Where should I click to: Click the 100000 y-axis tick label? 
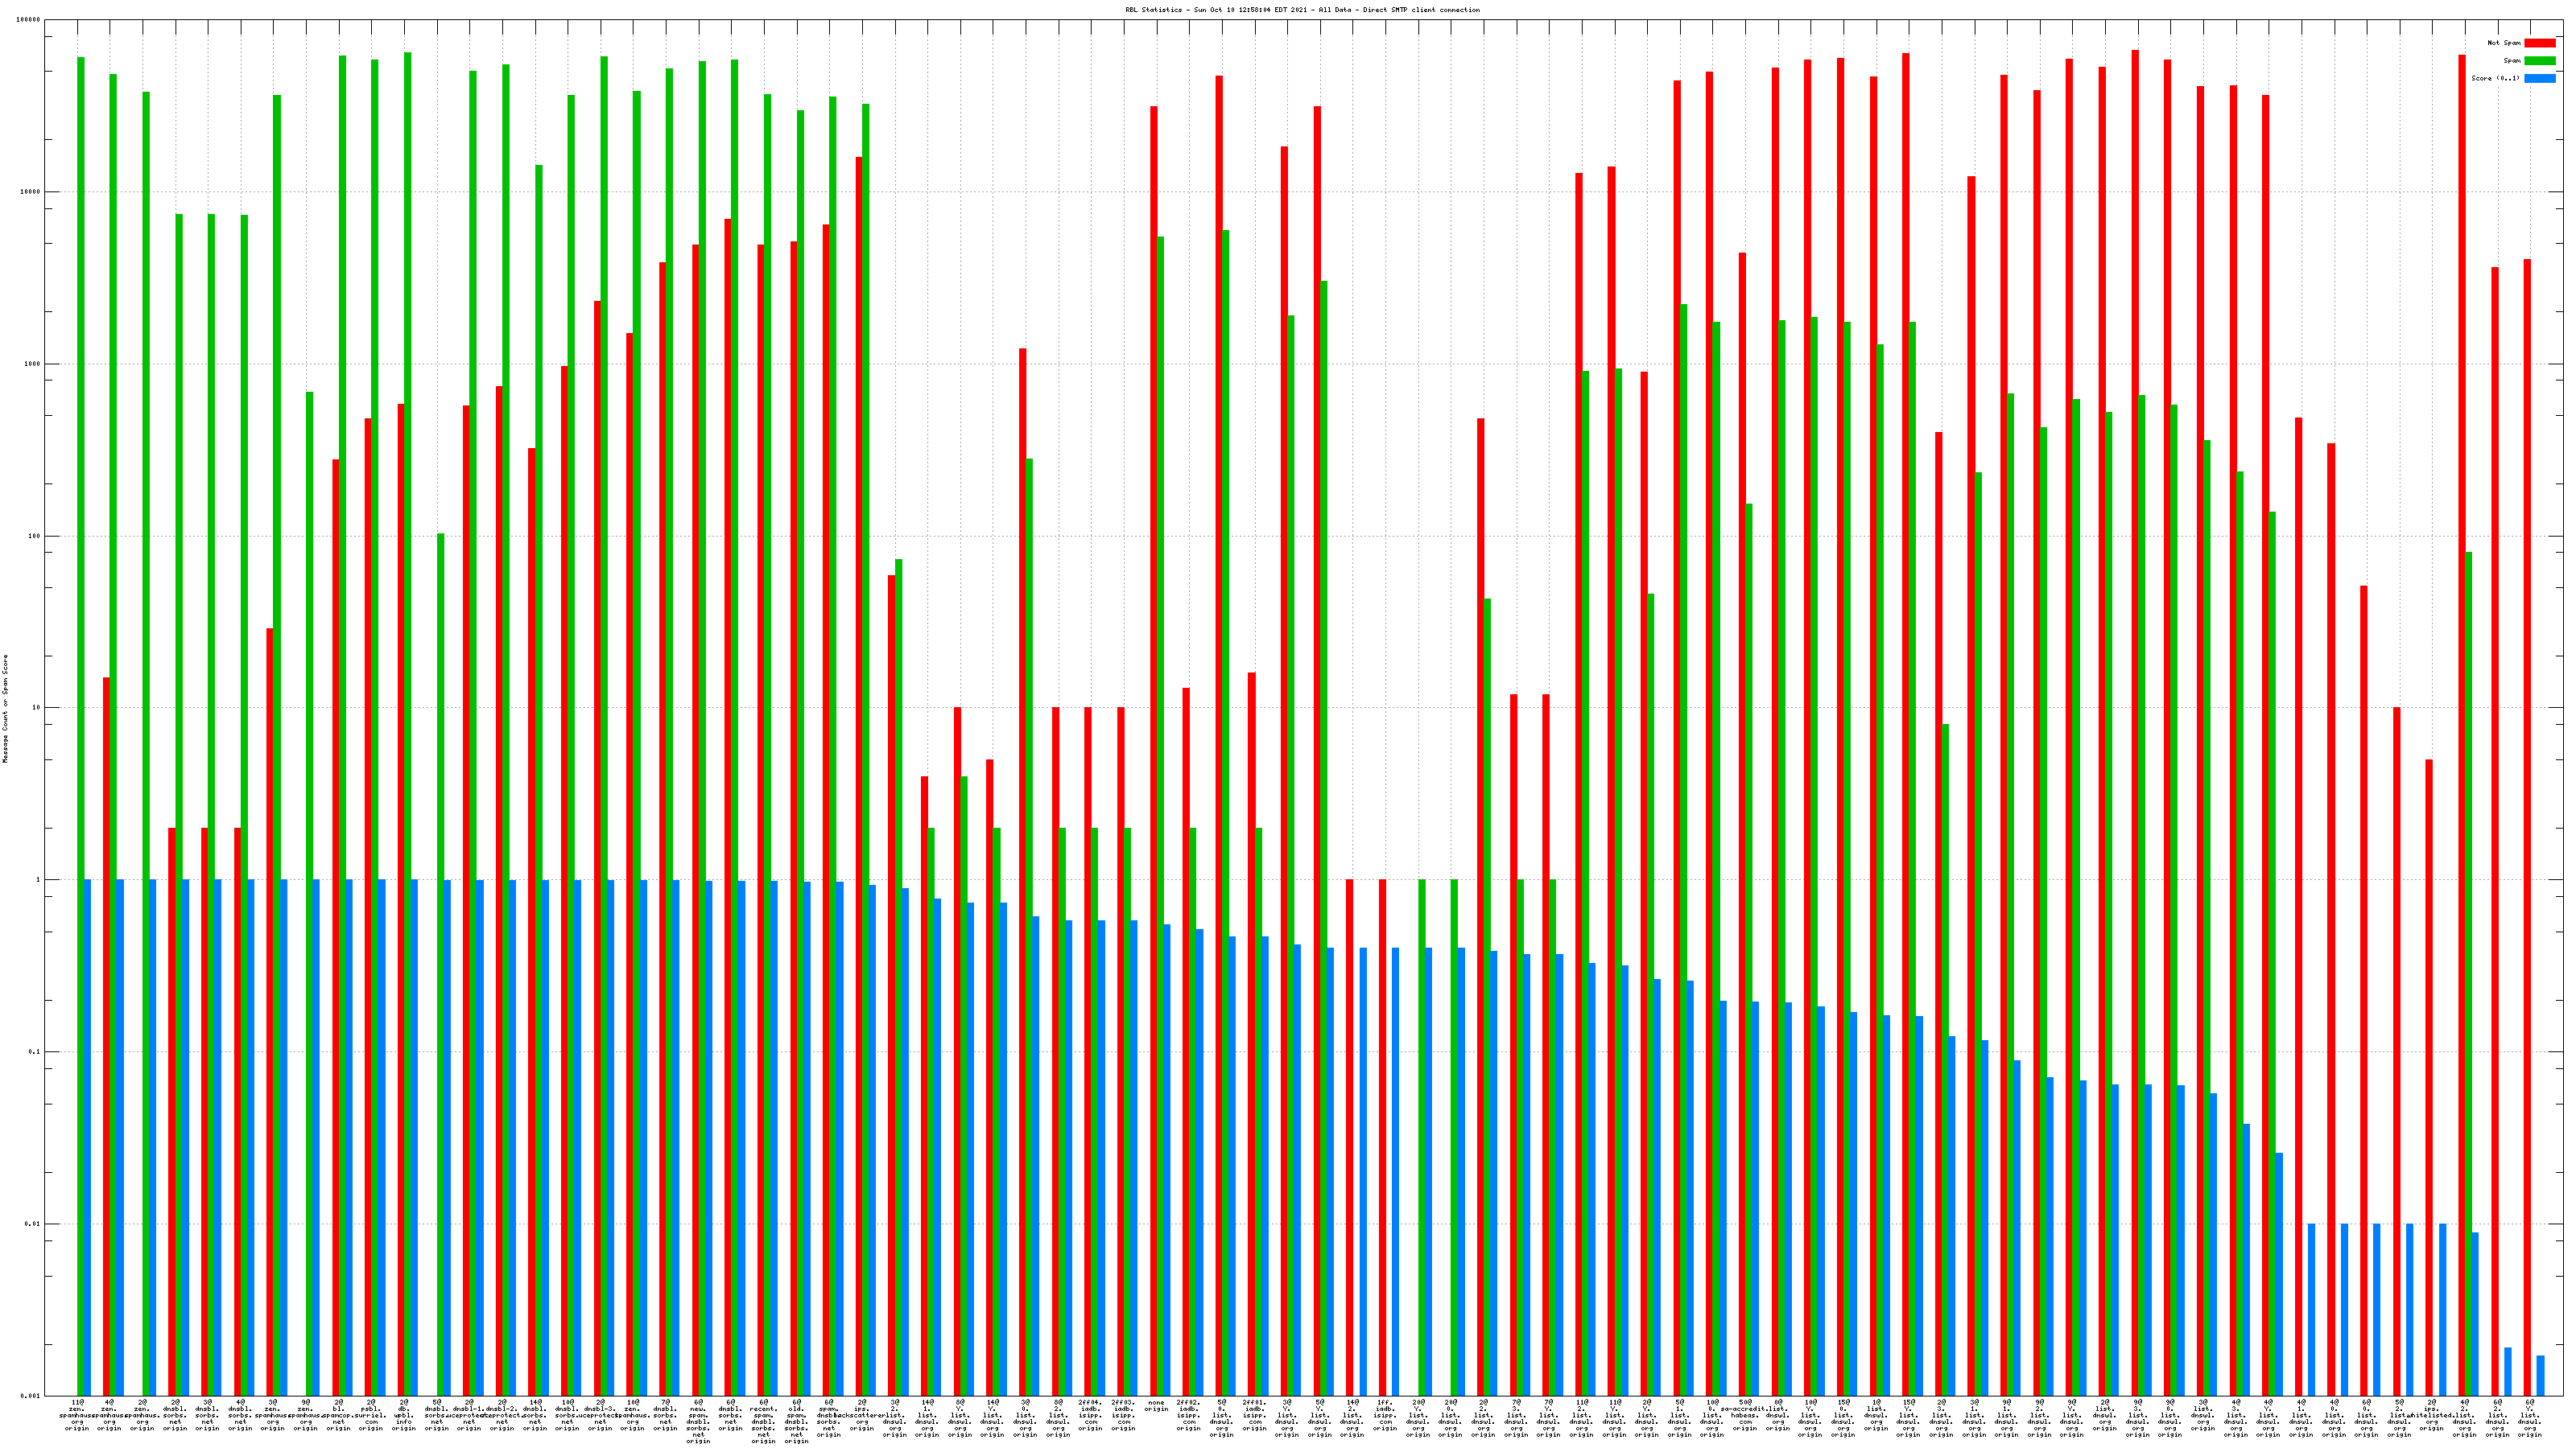click(29, 20)
